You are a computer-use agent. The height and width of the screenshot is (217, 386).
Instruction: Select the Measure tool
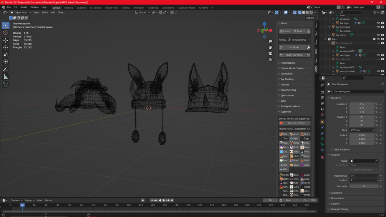point(5,77)
